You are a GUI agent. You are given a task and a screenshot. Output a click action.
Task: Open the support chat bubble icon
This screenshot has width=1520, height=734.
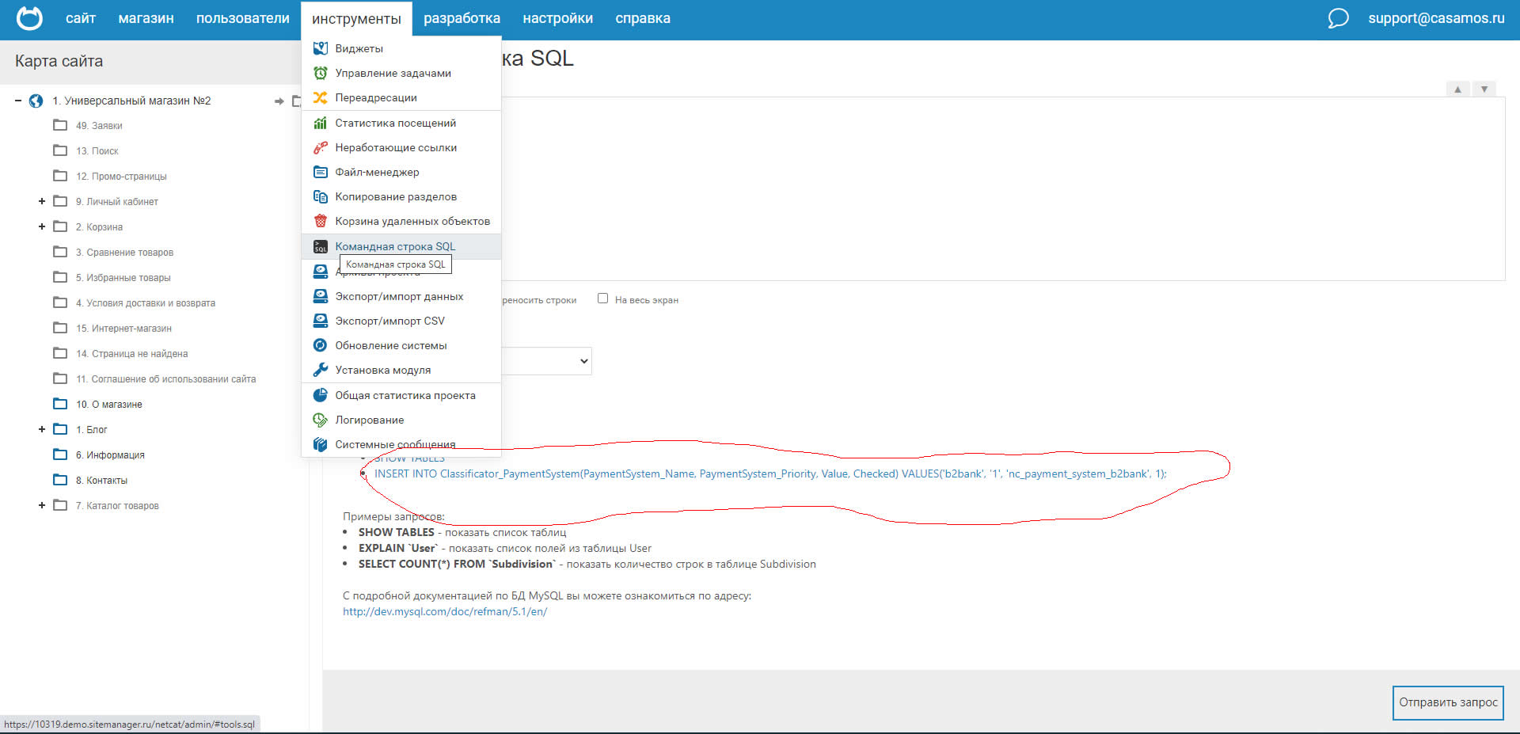(x=1338, y=18)
